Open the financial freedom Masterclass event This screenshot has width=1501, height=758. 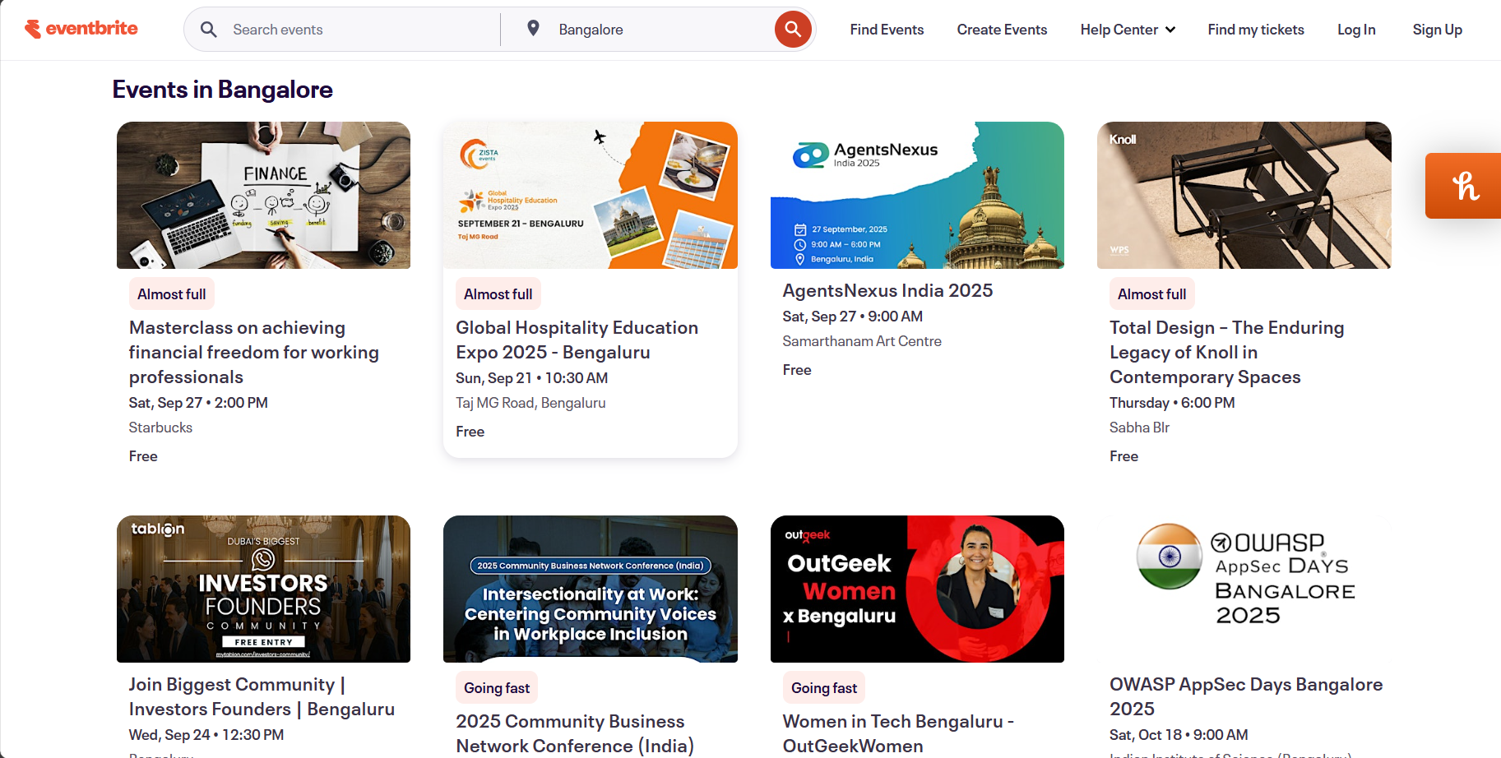[253, 352]
